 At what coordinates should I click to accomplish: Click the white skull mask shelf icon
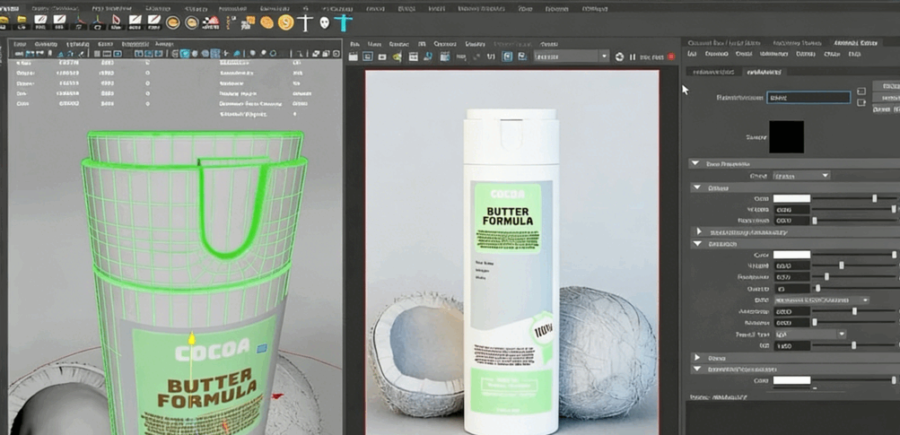pyautogui.click(x=324, y=22)
